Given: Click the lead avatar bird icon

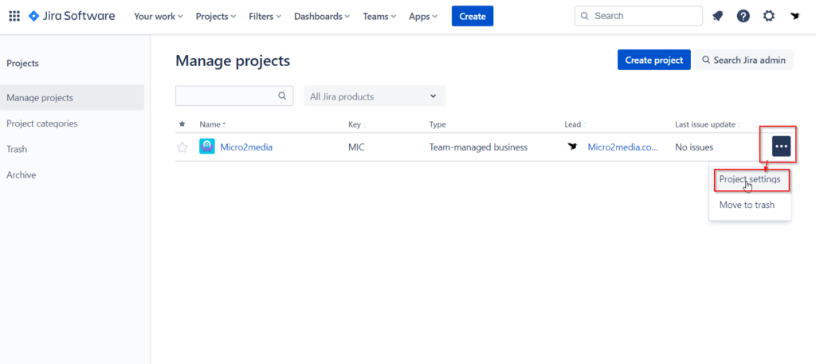Looking at the screenshot, I should pos(573,147).
